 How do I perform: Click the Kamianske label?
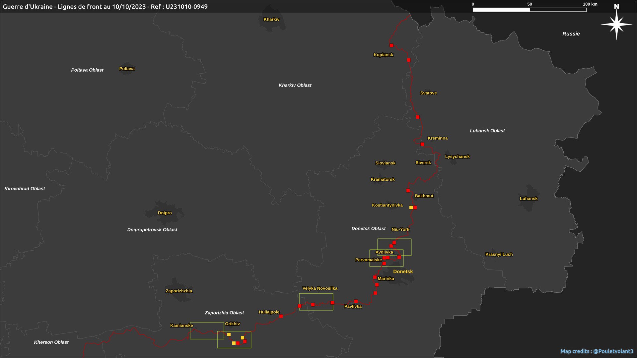(181, 326)
